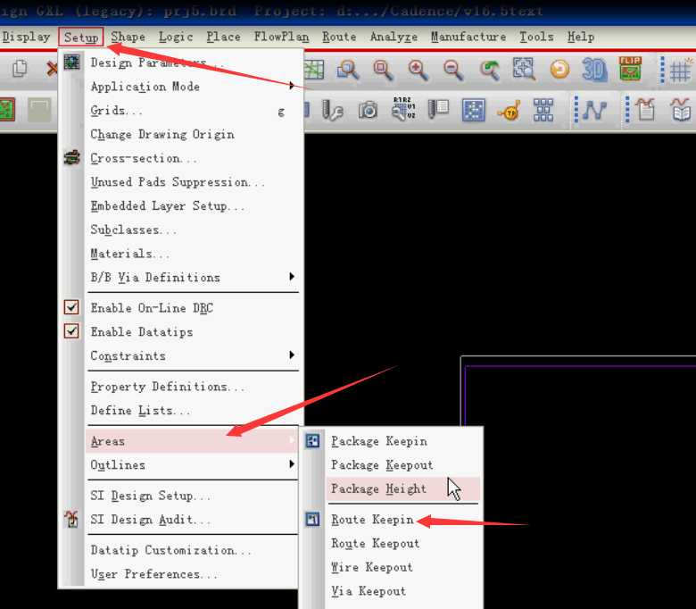The height and width of the screenshot is (609, 696).
Task: Open the Logic menu
Action: [176, 37]
